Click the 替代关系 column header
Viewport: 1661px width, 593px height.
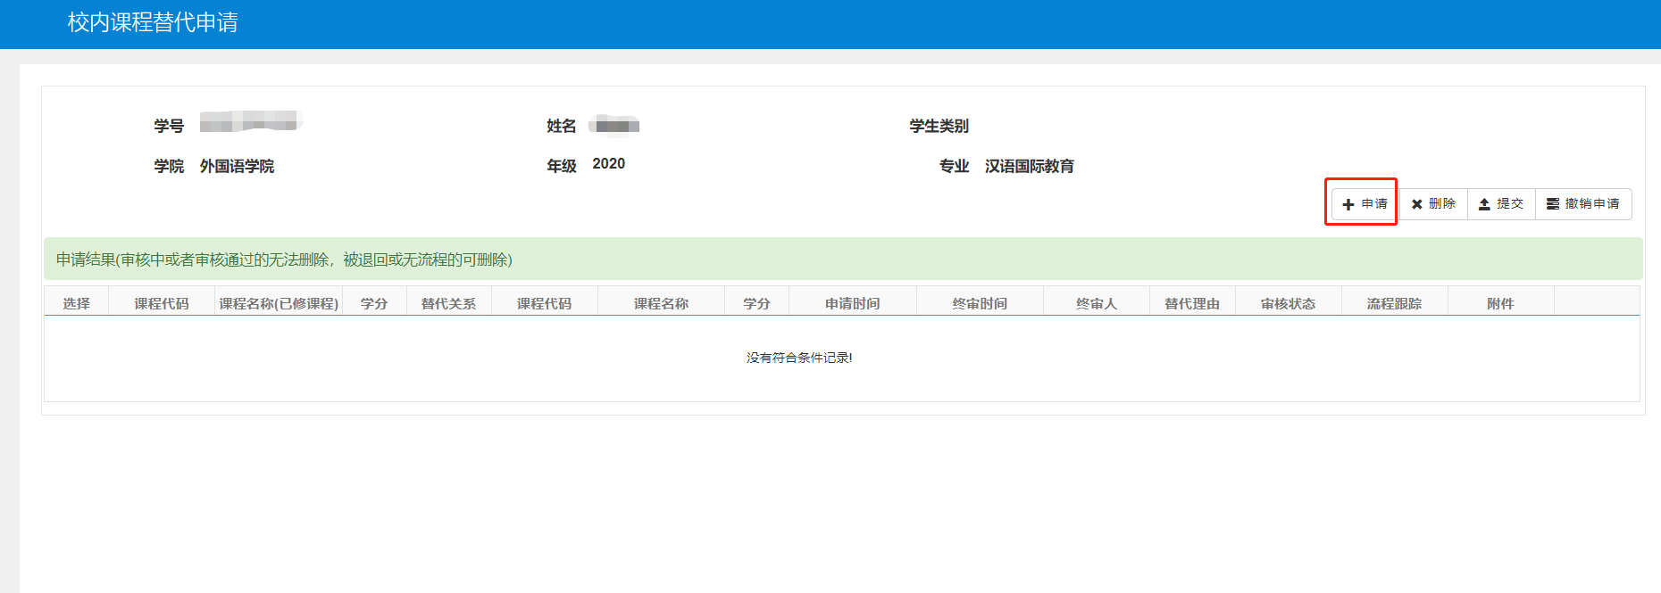tap(448, 303)
